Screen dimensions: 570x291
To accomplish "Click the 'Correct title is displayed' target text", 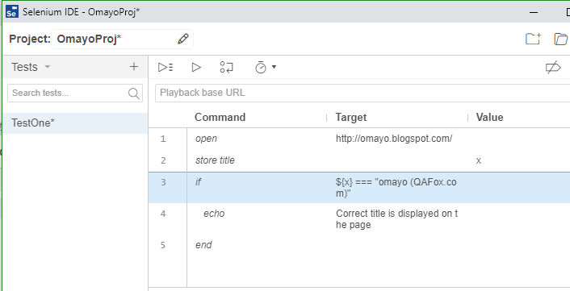I will (x=397, y=218).
